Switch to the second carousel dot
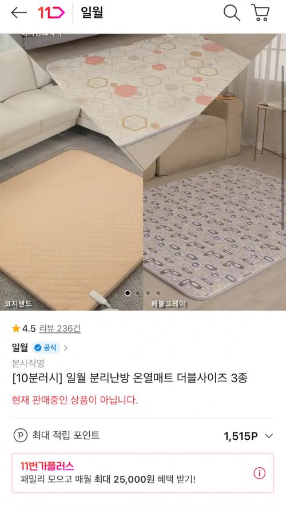This screenshot has width=286, height=505. pyautogui.click(x=138, y=293)
